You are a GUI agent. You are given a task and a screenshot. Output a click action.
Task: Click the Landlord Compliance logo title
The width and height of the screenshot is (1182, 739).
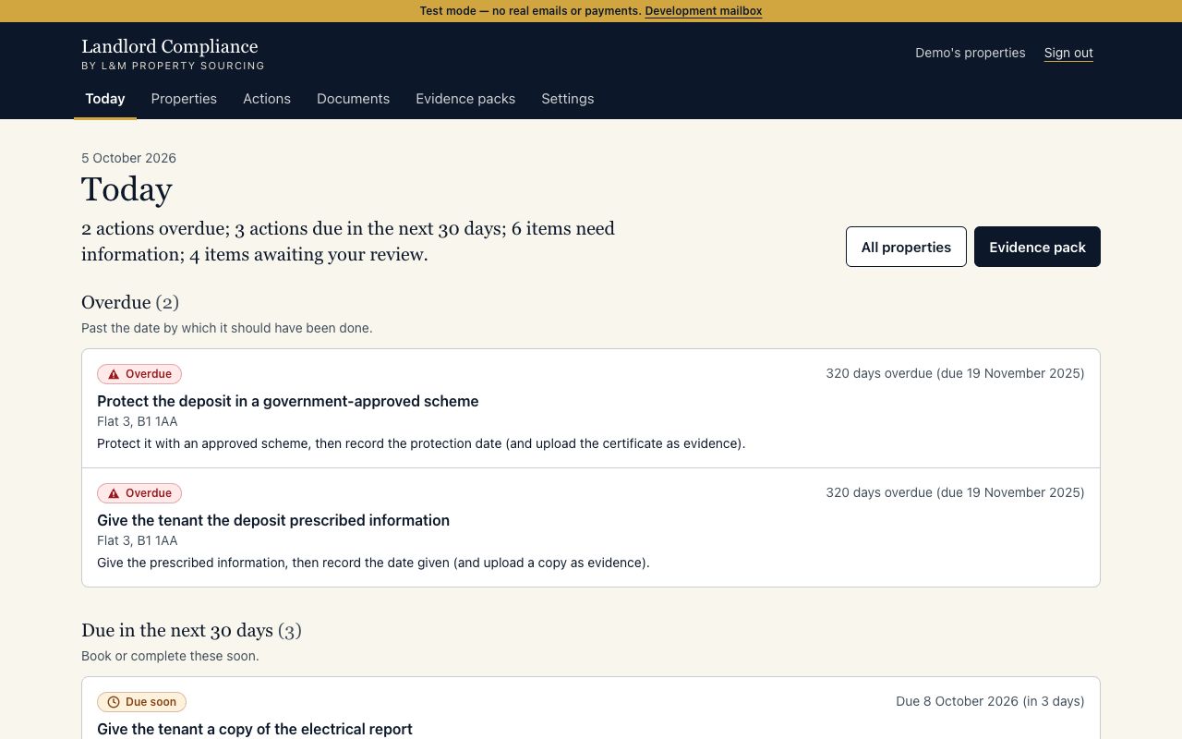click(170, 46)
